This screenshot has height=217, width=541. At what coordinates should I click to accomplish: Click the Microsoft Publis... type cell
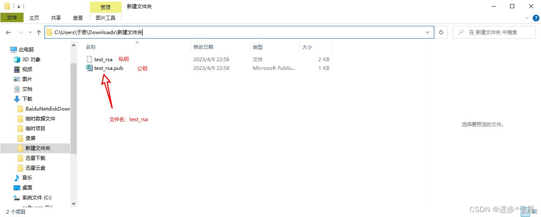pyautogui.click(x=274, y=68)
